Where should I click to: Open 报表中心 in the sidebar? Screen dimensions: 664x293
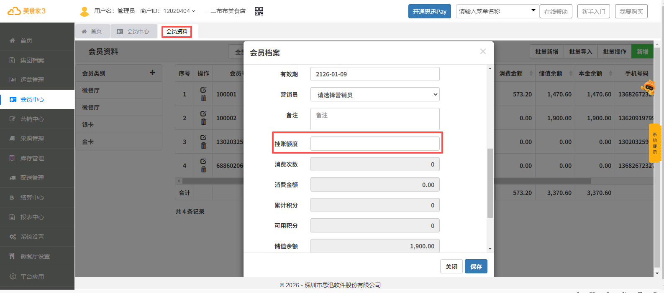click(x=32, y=217)
